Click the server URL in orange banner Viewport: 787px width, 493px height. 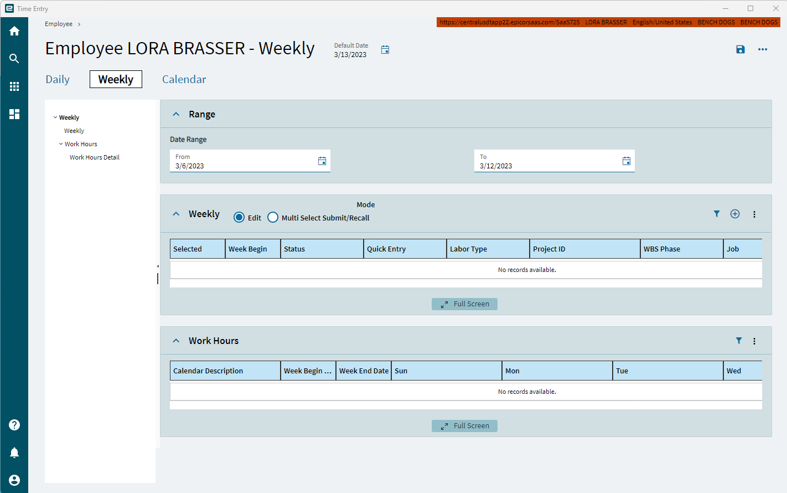510,22
